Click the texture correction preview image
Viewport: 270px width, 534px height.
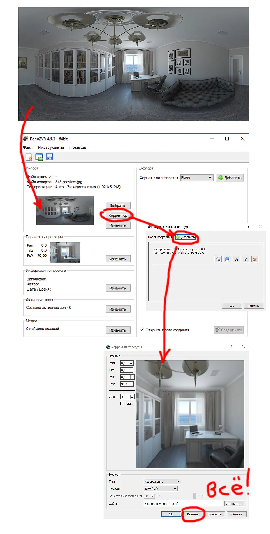point(190,414)
